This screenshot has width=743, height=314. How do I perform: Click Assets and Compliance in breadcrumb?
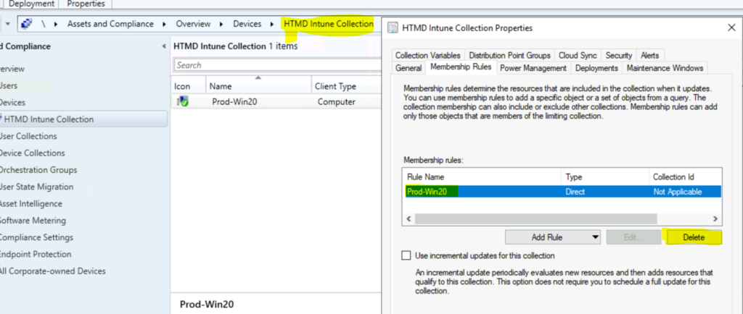[x=110, y=24]
